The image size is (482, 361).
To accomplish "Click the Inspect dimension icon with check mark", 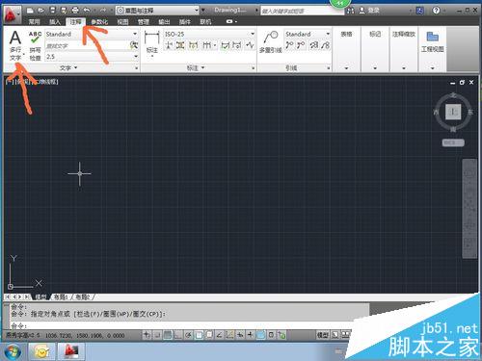I will click(x=226, y=45).
